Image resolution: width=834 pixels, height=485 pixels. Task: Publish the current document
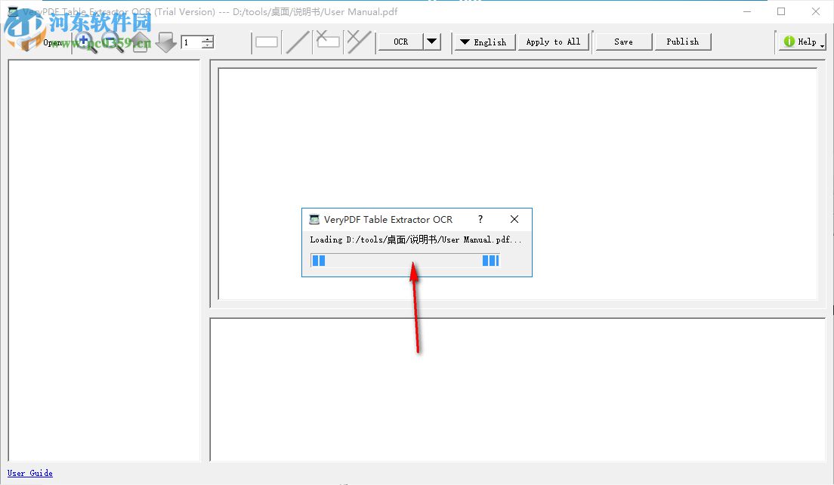click(682, 42)
